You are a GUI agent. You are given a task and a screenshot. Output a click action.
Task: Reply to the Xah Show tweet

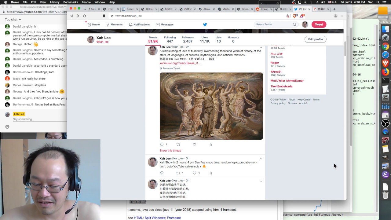162,173
